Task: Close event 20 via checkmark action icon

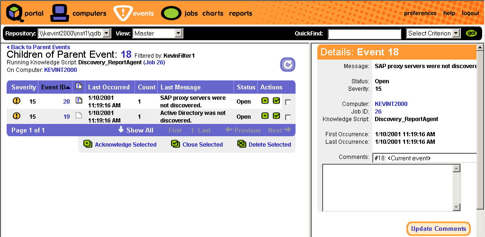Action: 276,100
